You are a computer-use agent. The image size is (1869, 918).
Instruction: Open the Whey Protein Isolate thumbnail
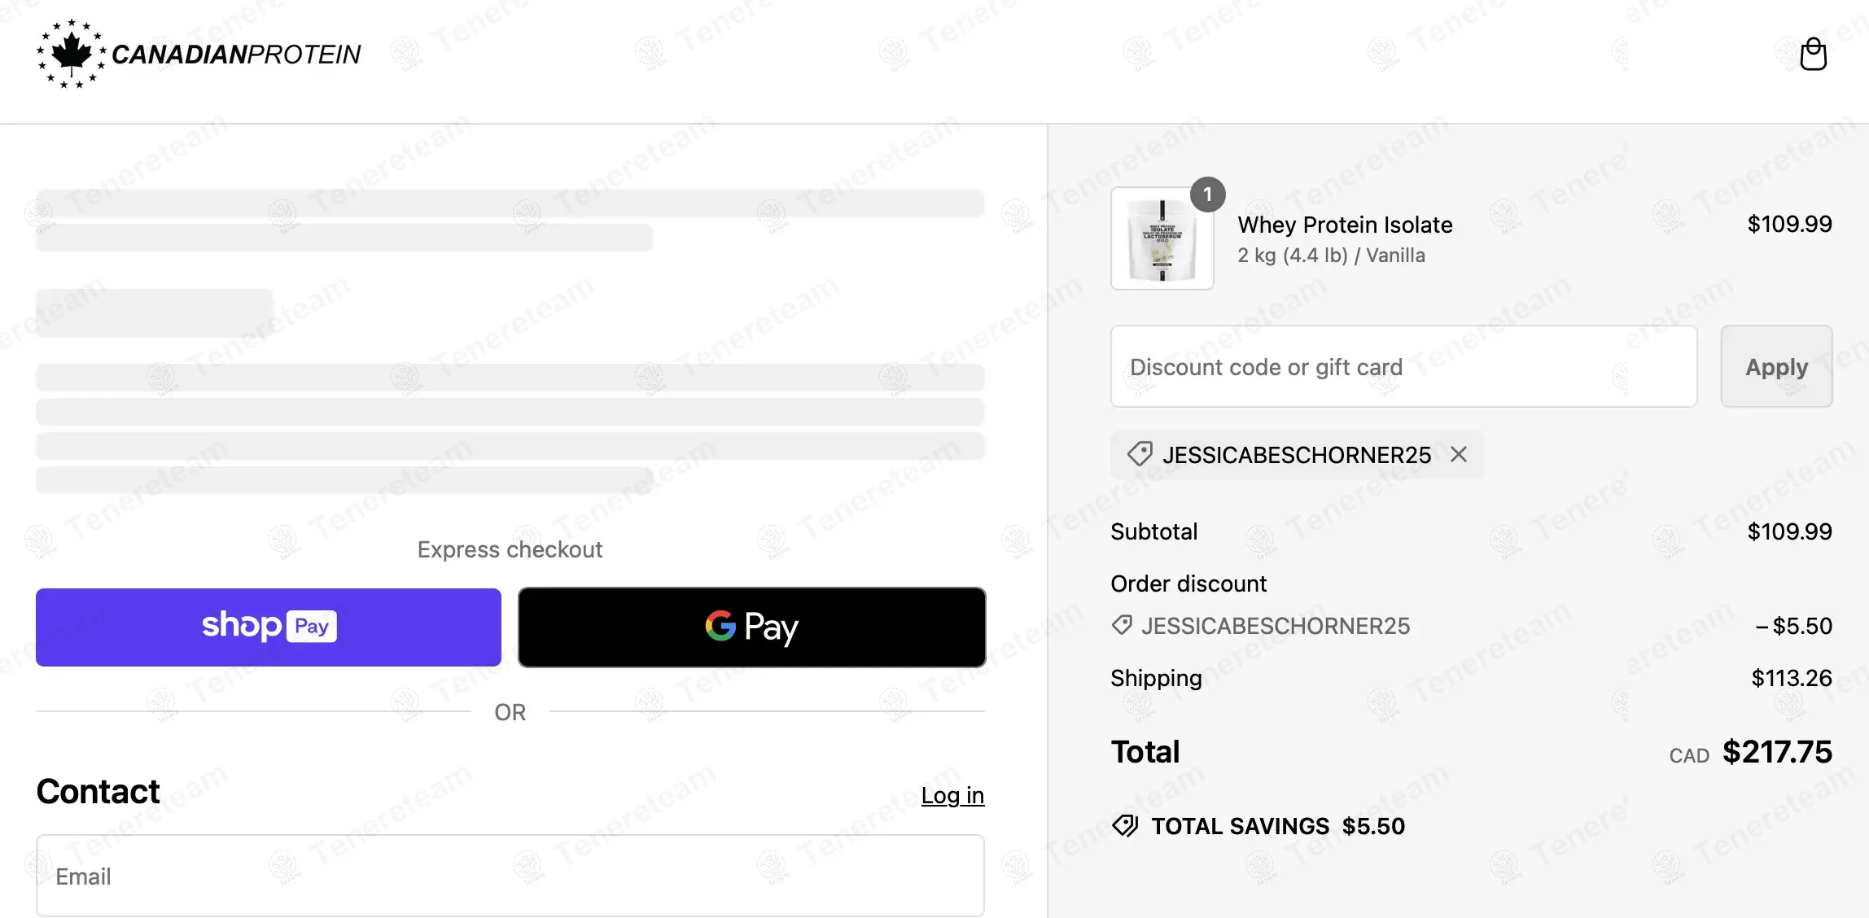click(x=1162, y=239)
